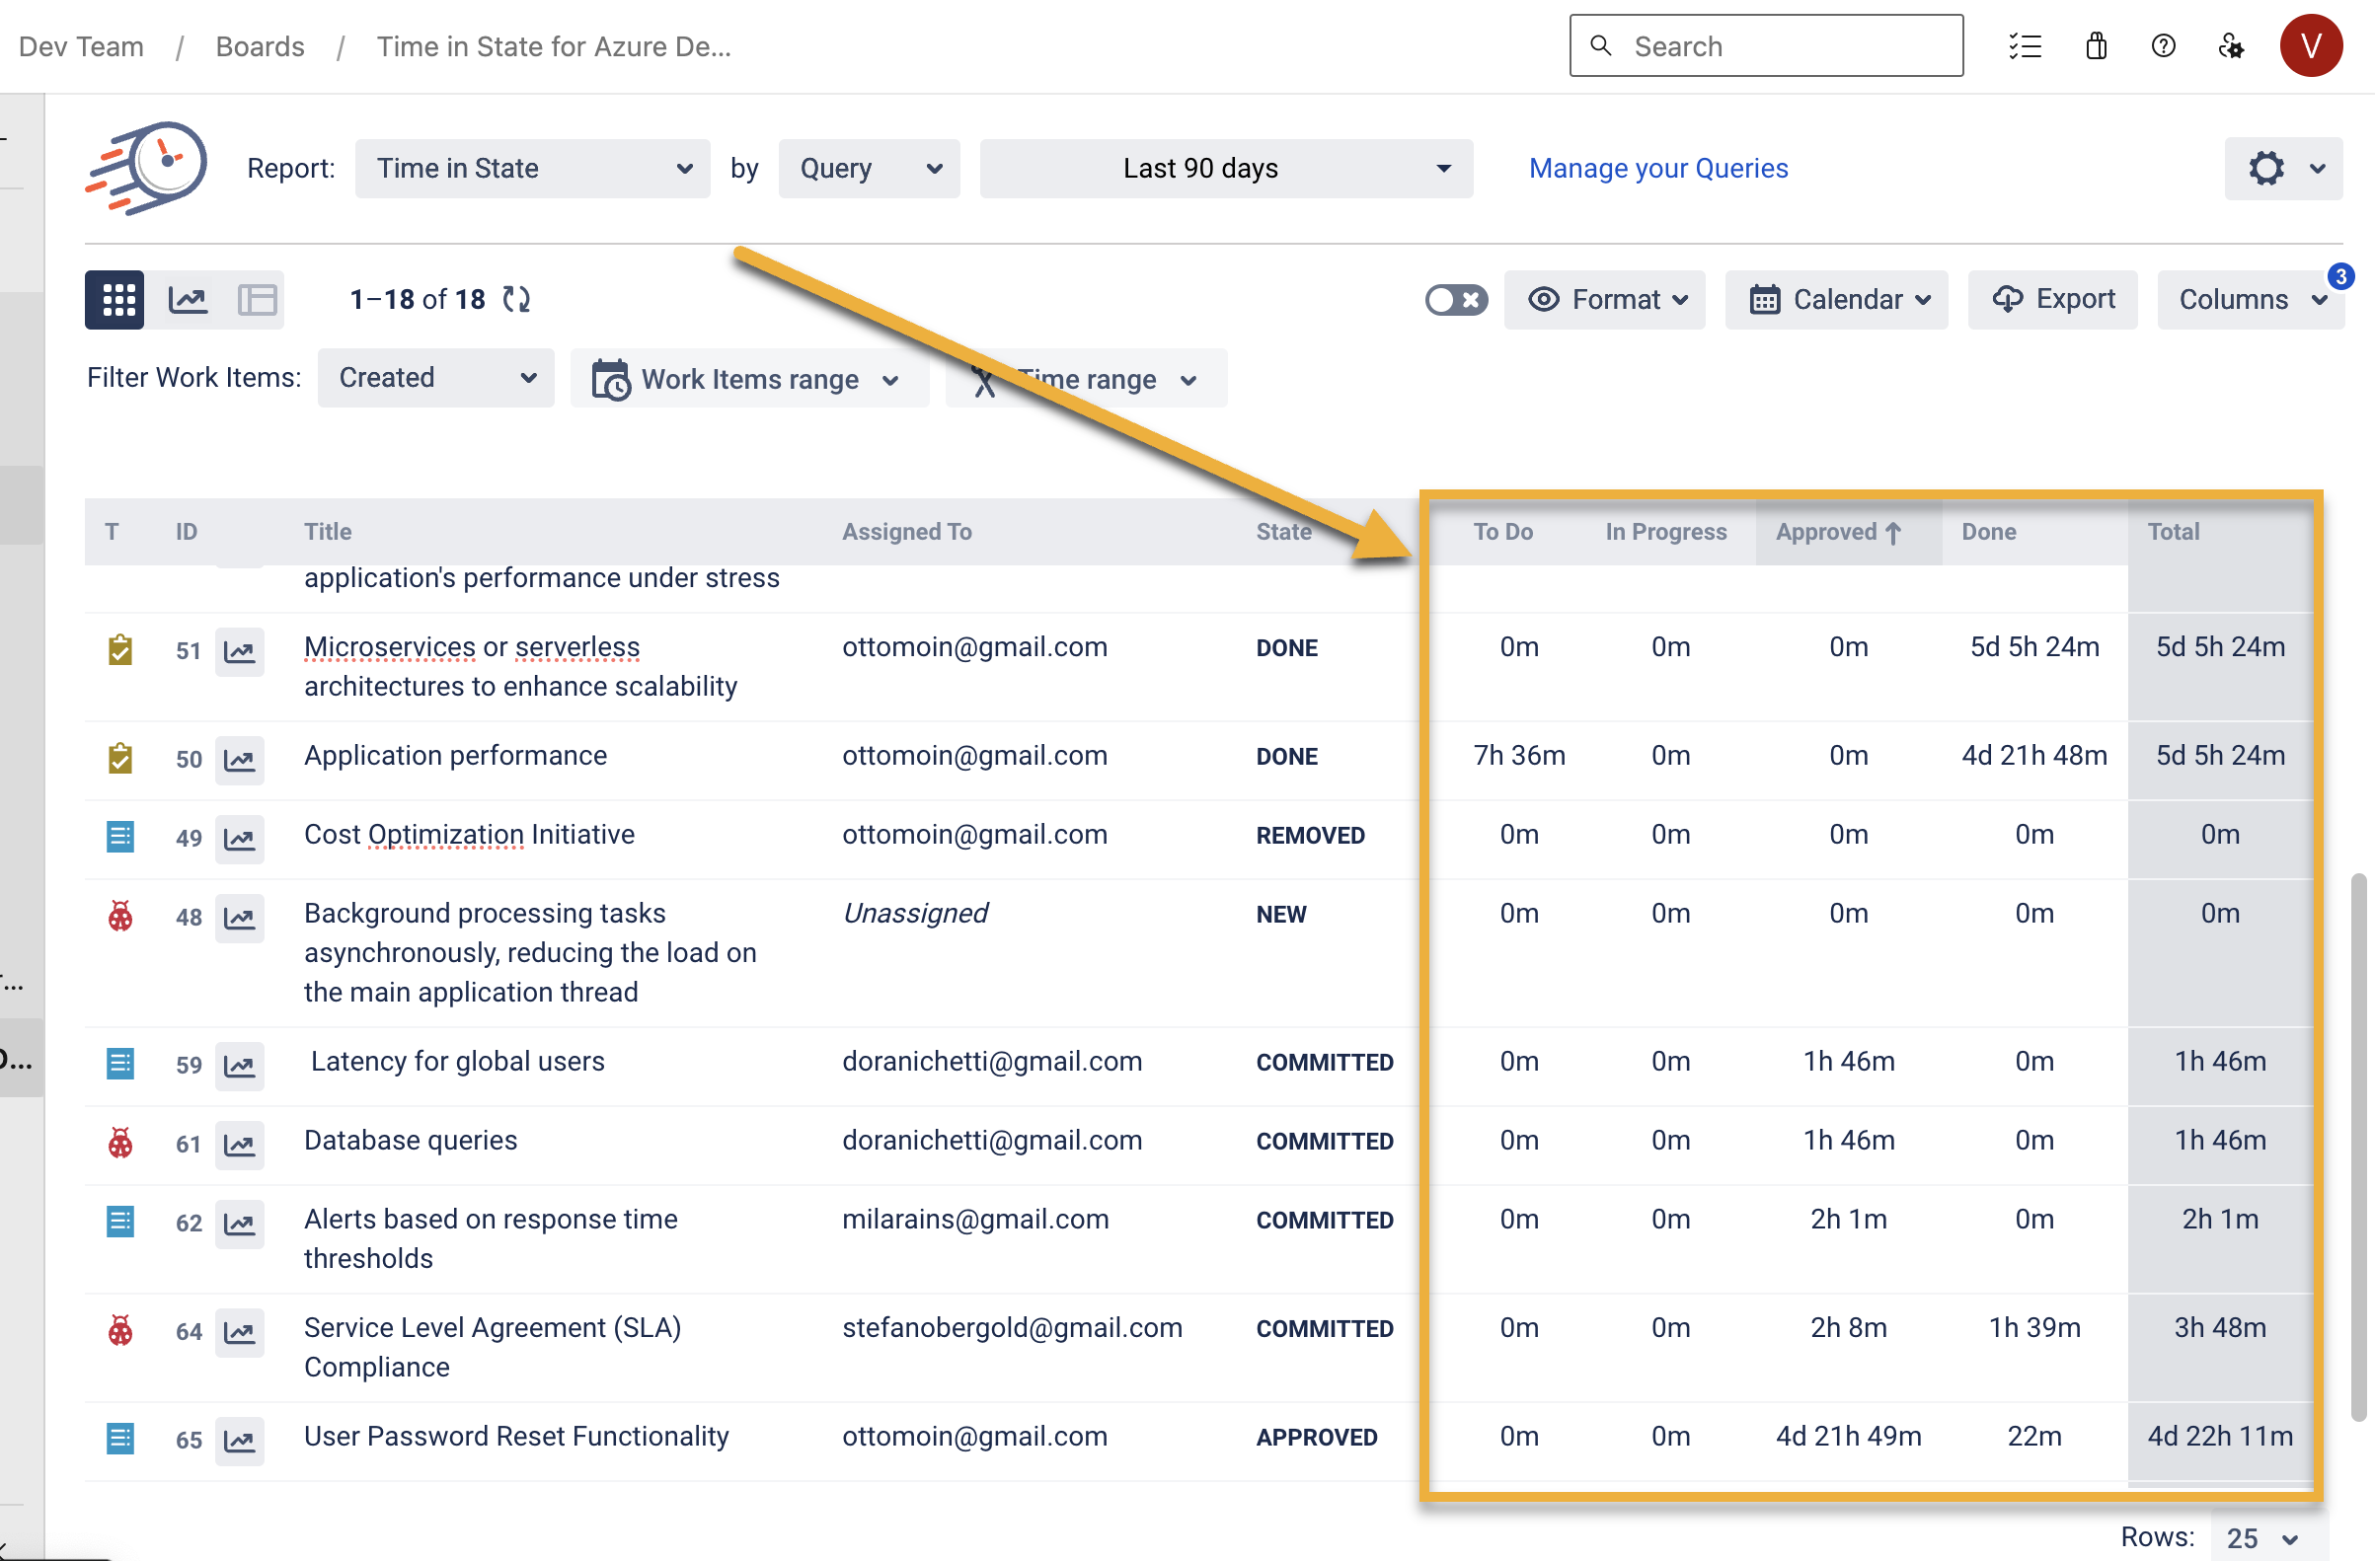Switch to pivot table view icon

click(257, 299)
